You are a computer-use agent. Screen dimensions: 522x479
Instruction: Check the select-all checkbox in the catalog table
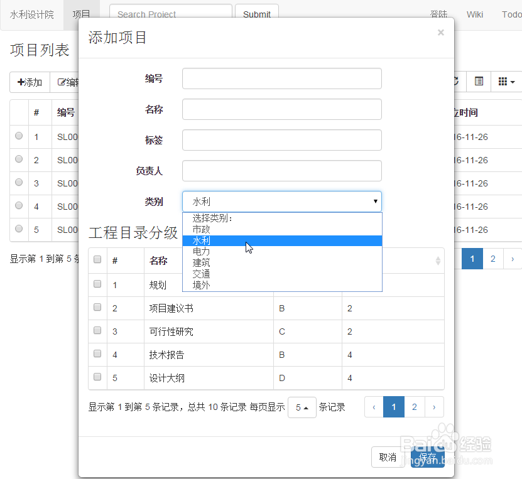(x=97, y=259)
